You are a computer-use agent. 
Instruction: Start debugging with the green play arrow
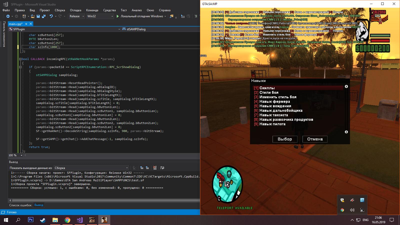117,16
